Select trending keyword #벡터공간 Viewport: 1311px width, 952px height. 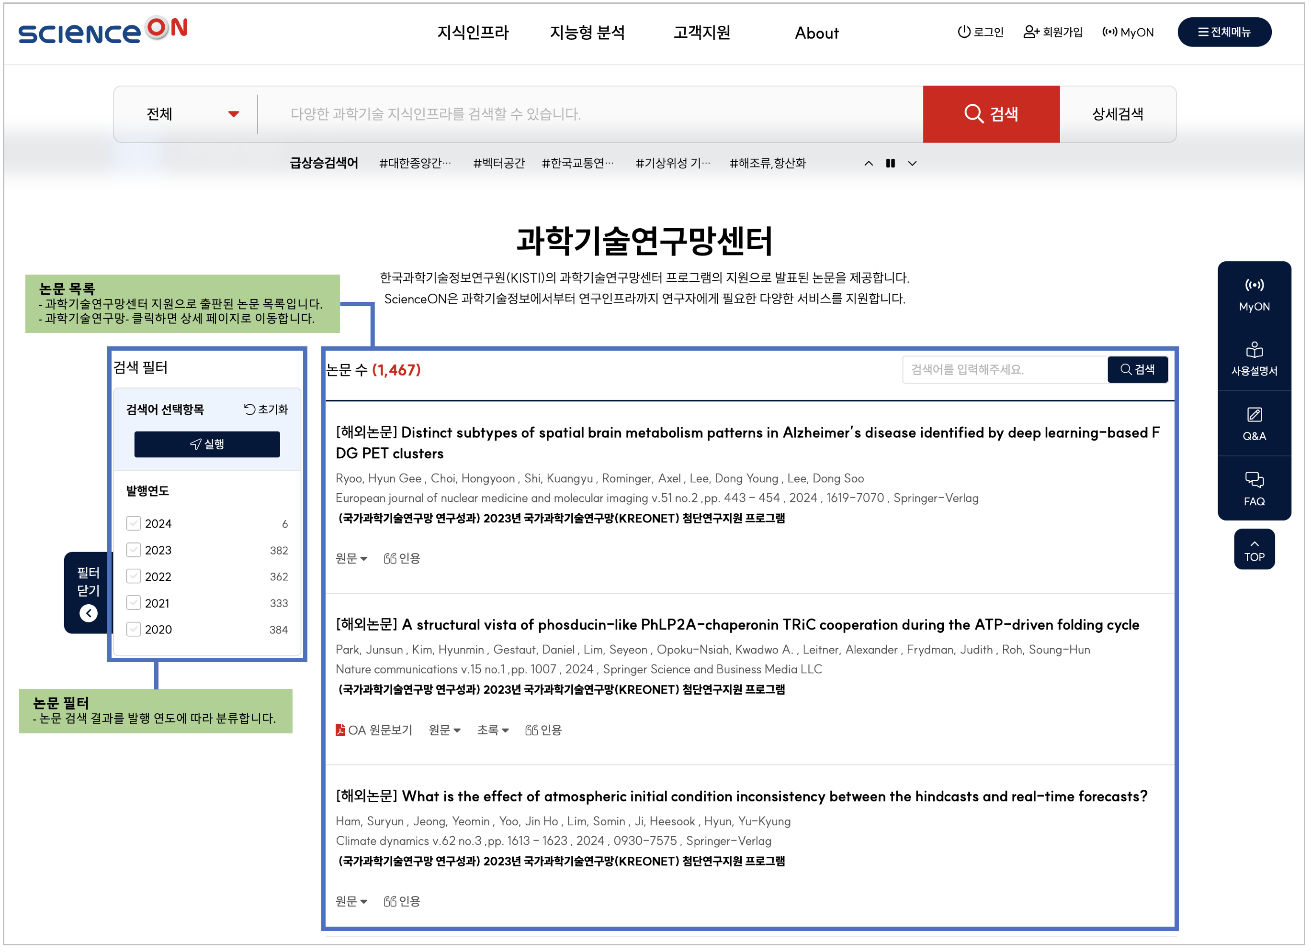pos(499,164)
